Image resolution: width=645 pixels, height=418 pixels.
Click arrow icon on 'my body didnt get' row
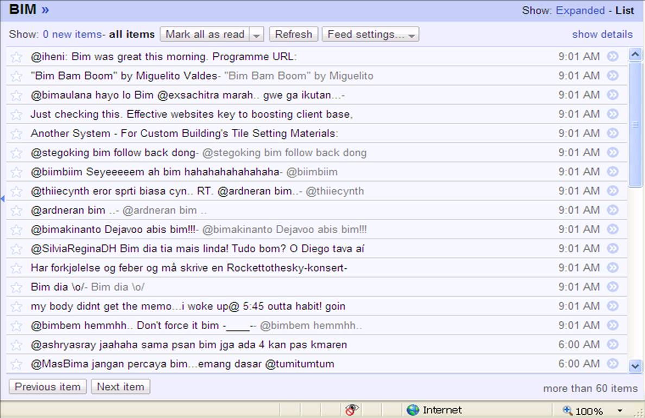613,306
